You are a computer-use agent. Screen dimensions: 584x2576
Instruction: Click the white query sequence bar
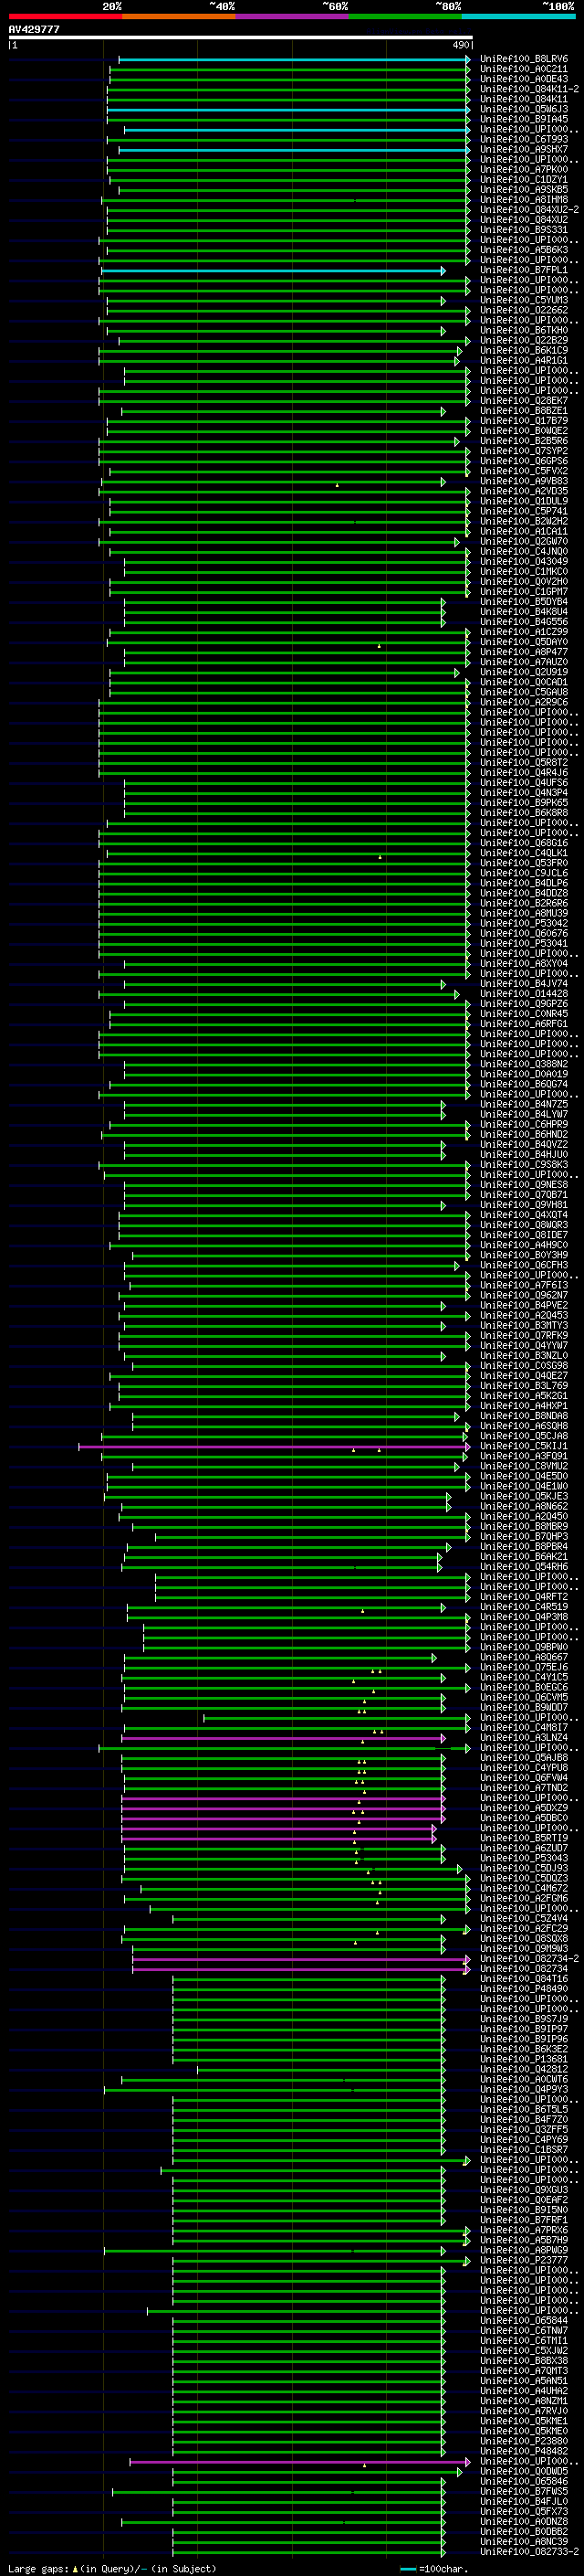coord(241,37)
